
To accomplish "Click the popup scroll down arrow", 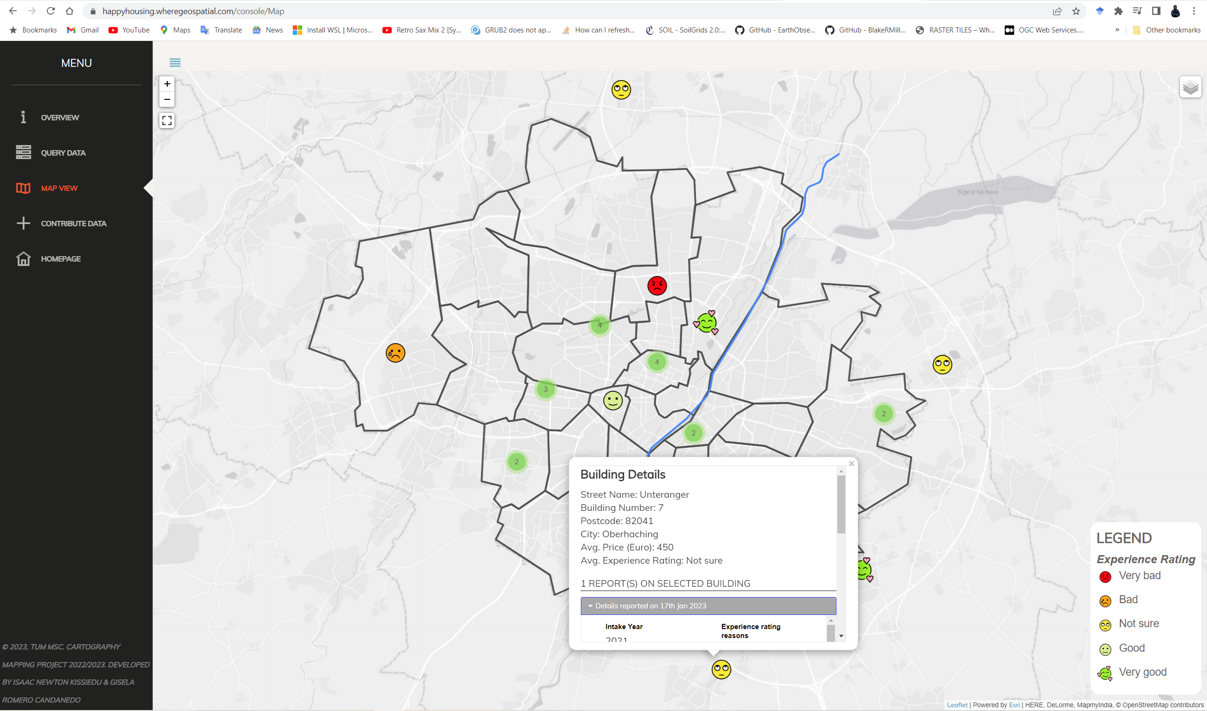I will [841, 636].
